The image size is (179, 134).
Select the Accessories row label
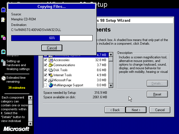click(x=61, y=60)
